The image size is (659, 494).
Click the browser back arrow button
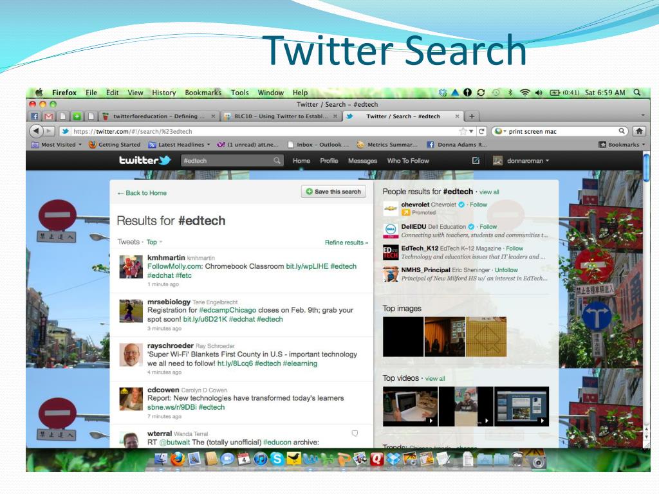pyautogui.click(x=36, y=131)
